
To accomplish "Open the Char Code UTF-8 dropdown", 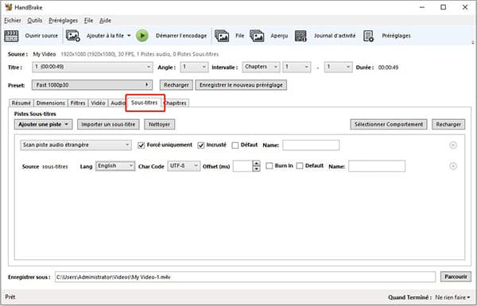I will point(184,166).
